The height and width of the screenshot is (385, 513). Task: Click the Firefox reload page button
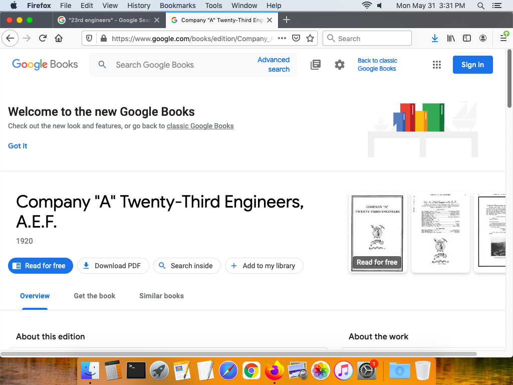[43, 39]
